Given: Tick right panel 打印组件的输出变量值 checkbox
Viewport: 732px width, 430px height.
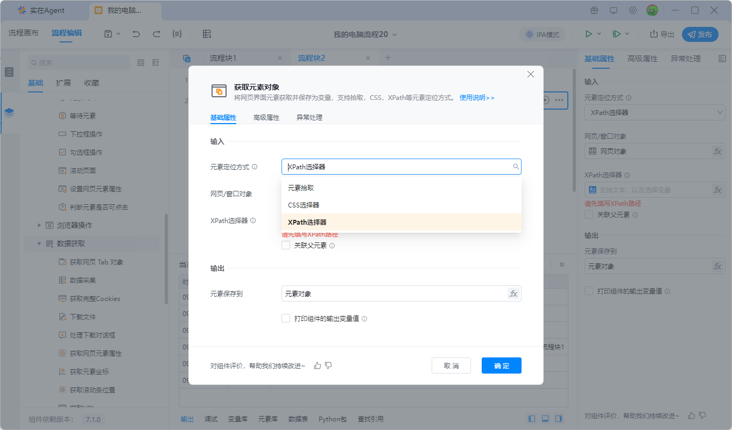Looking at the screenshot, I should (589, 291).
